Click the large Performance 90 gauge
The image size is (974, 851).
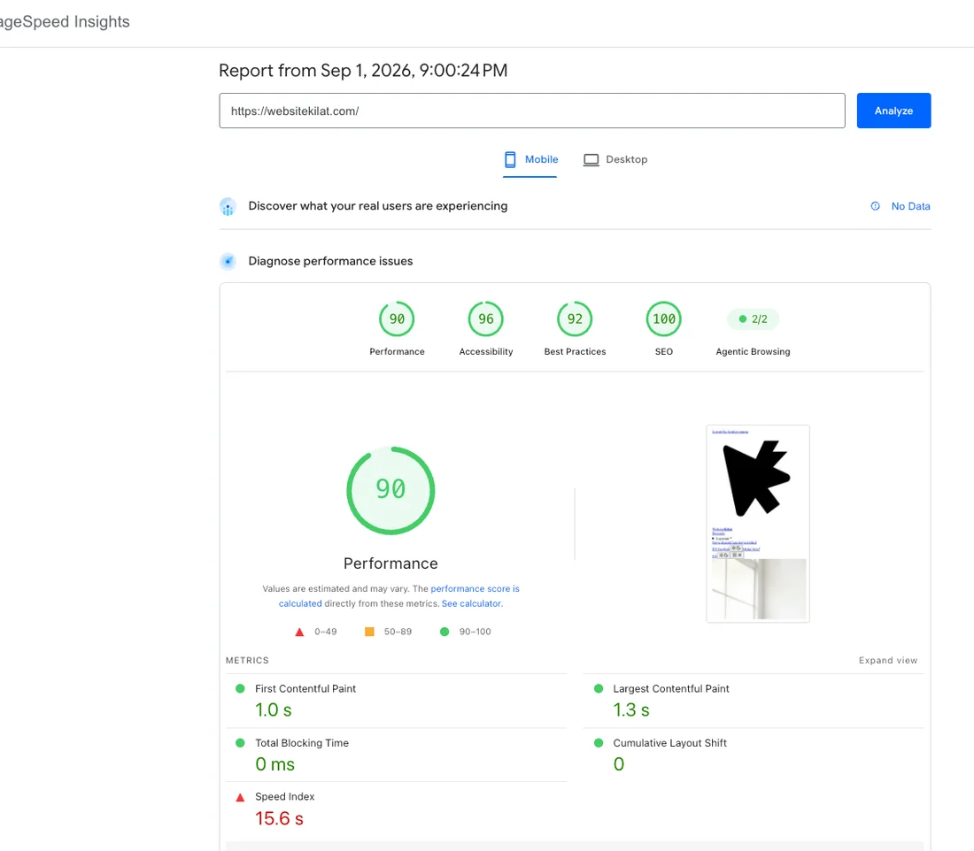[390, 490]
